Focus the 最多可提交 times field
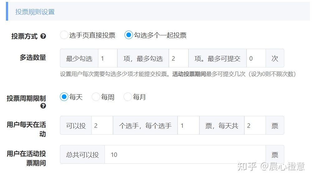 tap(256, 58)
